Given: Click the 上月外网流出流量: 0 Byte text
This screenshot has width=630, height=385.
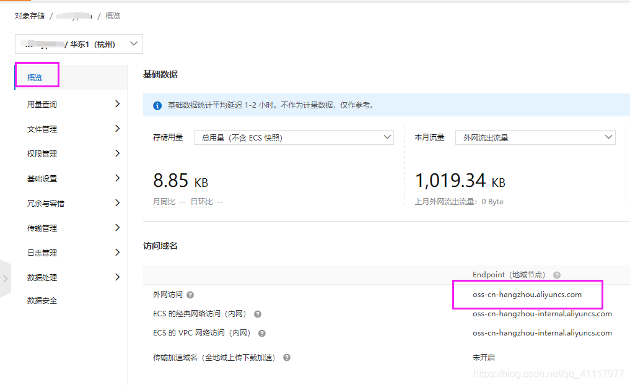Looking at the screenshot, I should [x=459, y=202].
